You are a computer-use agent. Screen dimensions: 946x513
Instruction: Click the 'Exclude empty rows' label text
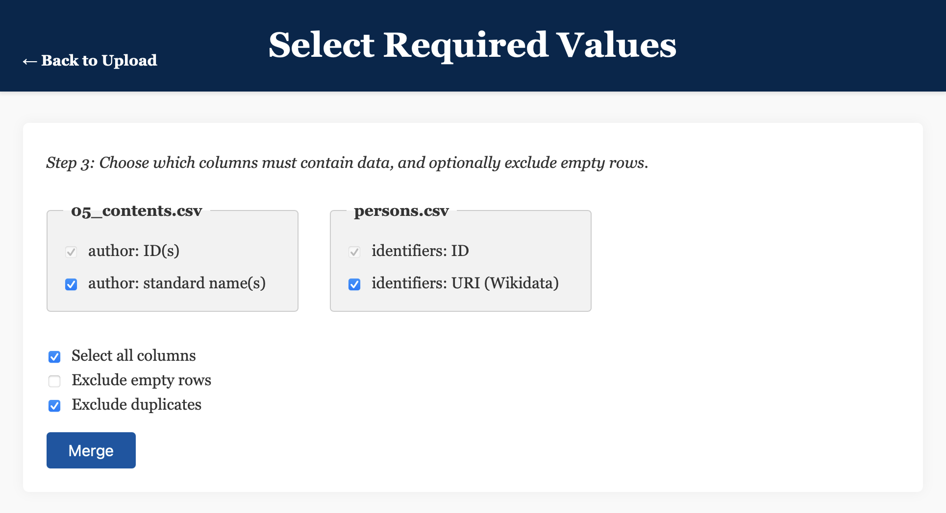(x=142, y=380)
